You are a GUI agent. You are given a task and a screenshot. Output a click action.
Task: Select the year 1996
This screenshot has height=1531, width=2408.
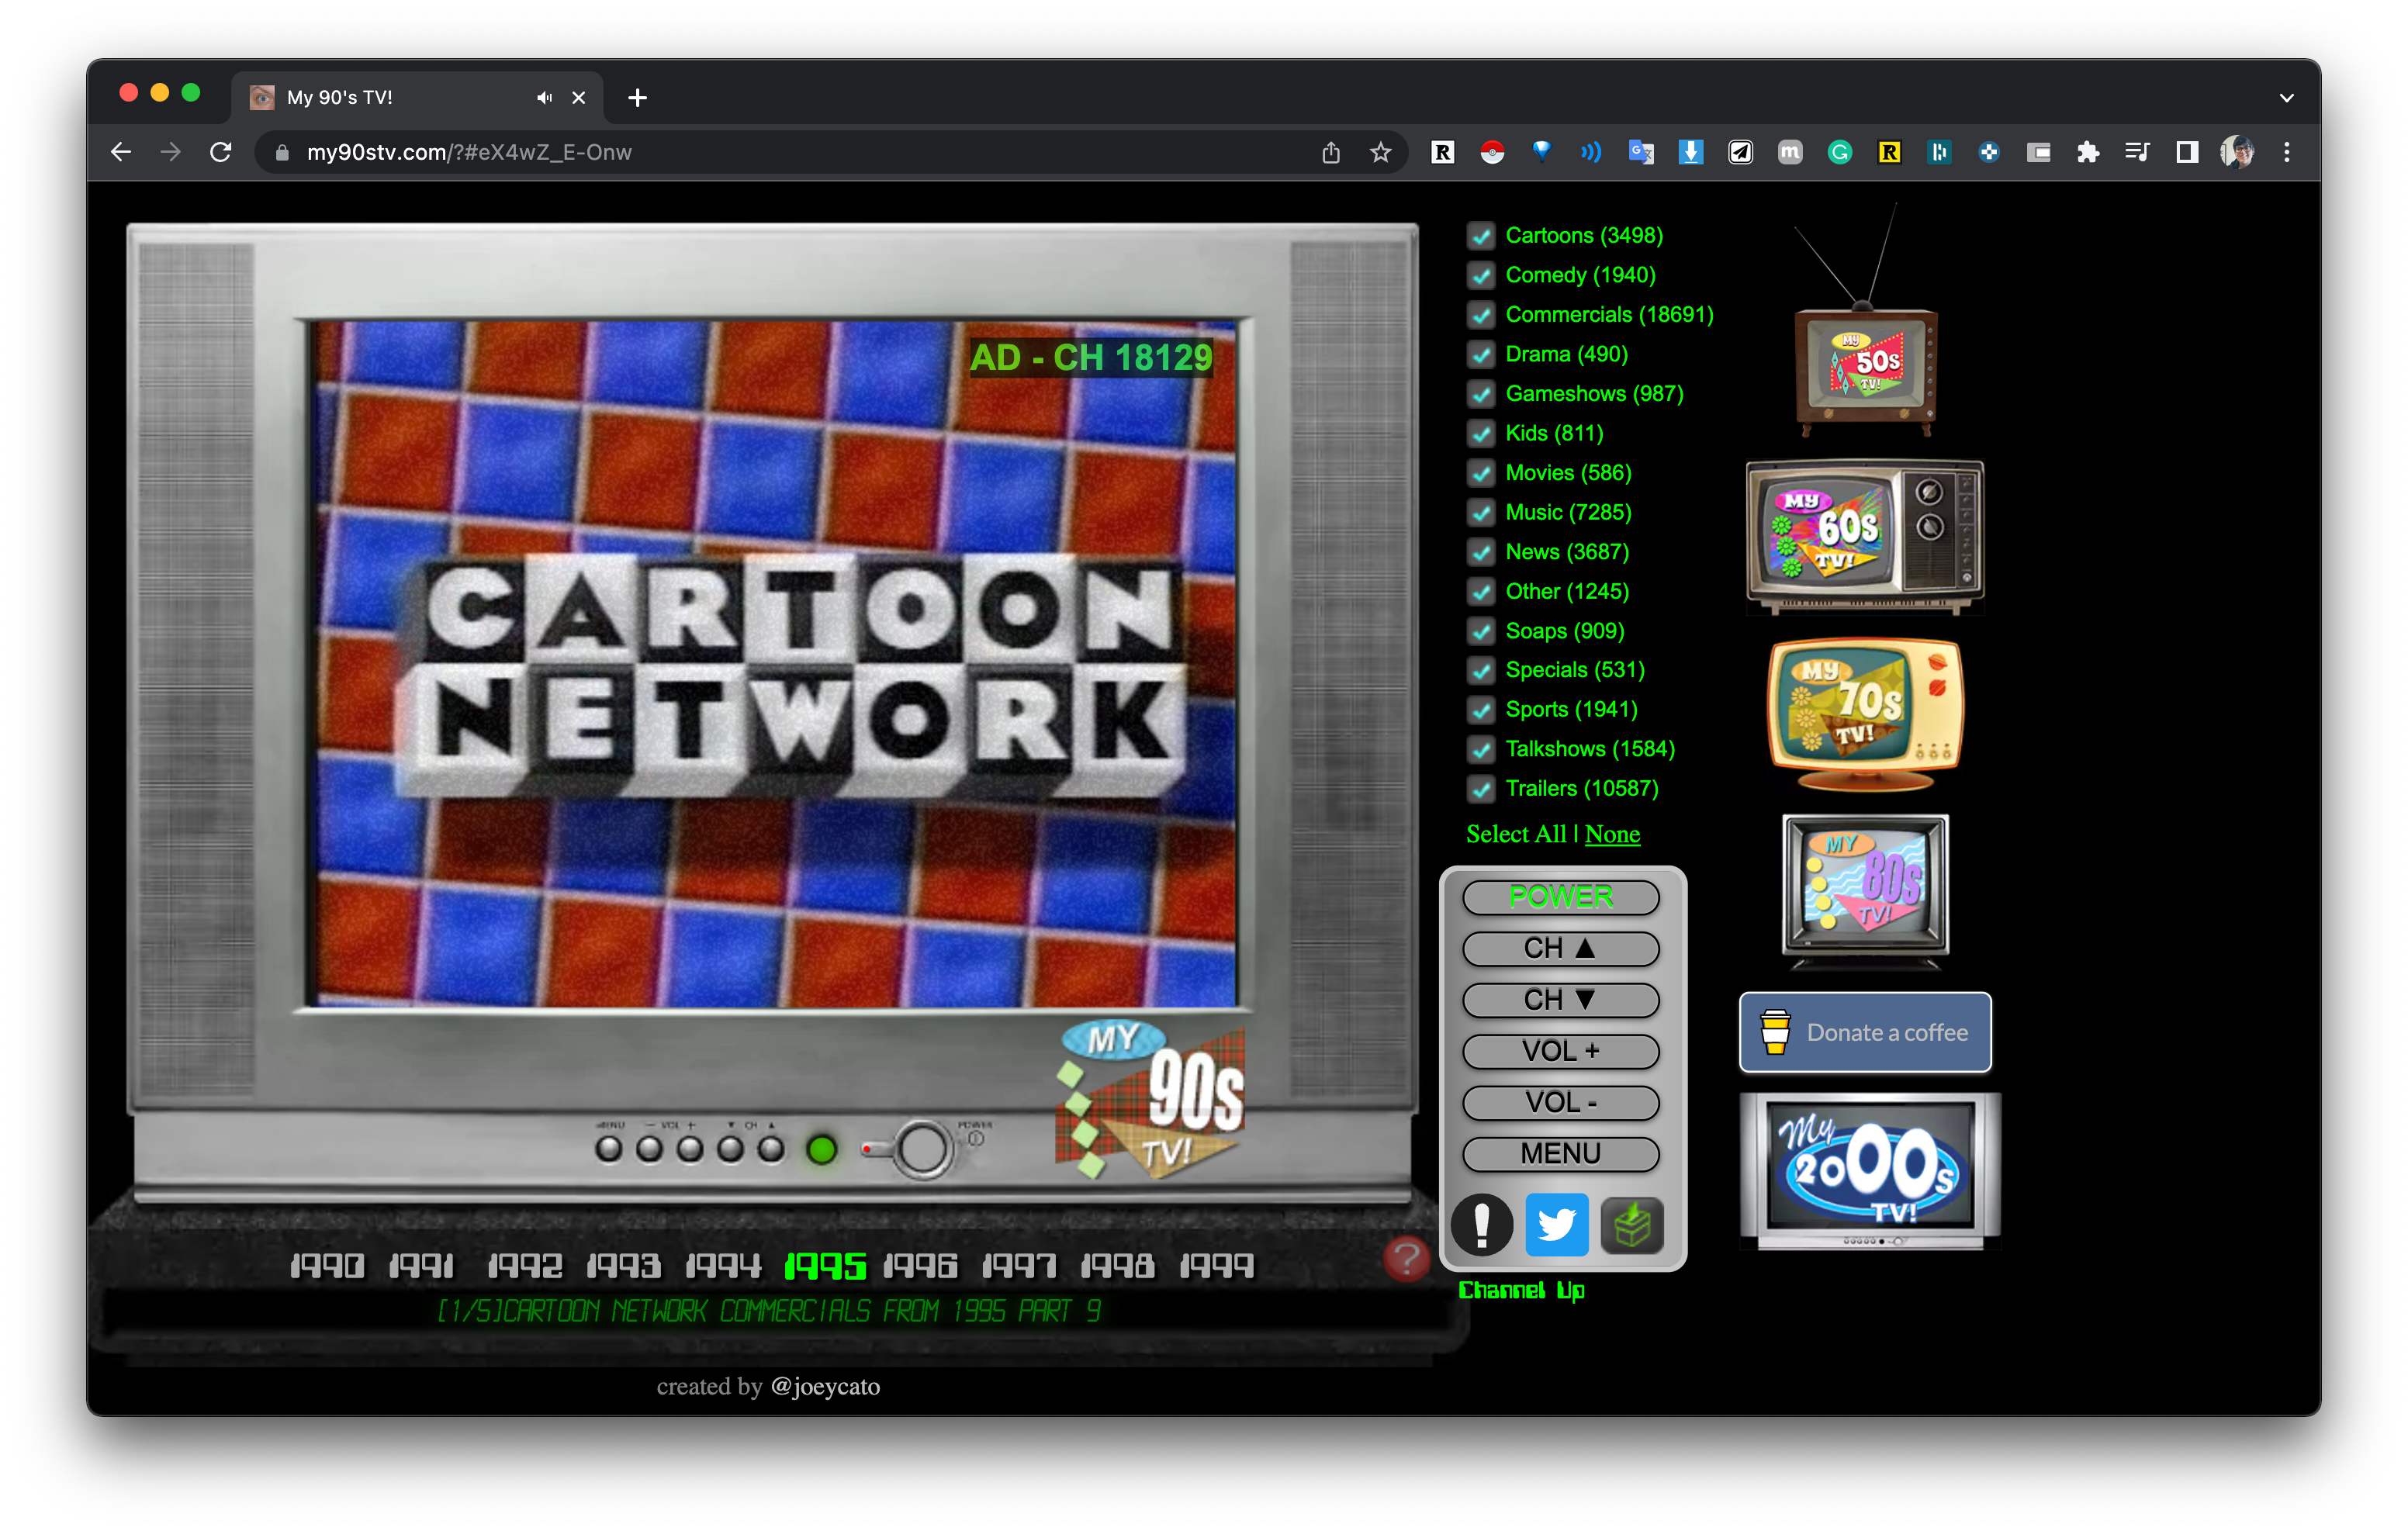[920, 1266]
